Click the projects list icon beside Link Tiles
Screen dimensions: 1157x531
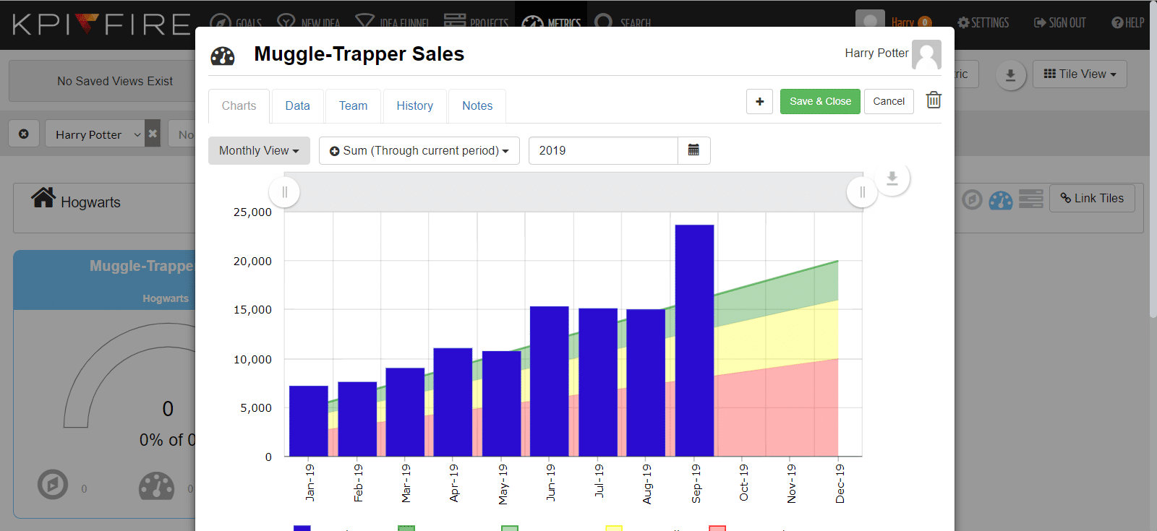pyautogui.click(x=1031, y=199)
